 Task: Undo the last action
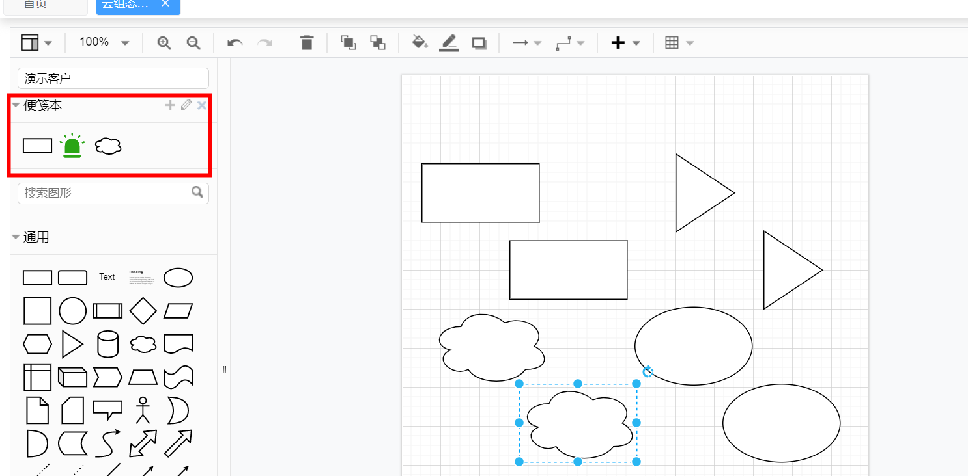(x=235, y=43)
